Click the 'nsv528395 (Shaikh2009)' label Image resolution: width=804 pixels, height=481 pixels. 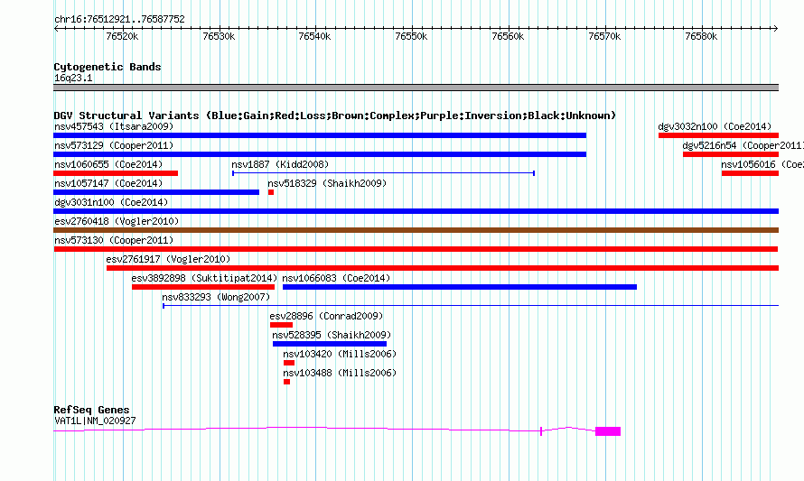[x=332, y=335]
